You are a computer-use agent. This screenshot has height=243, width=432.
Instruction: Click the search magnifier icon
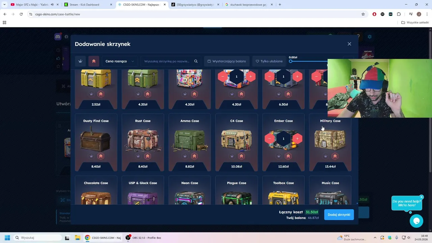pos(196,61)
